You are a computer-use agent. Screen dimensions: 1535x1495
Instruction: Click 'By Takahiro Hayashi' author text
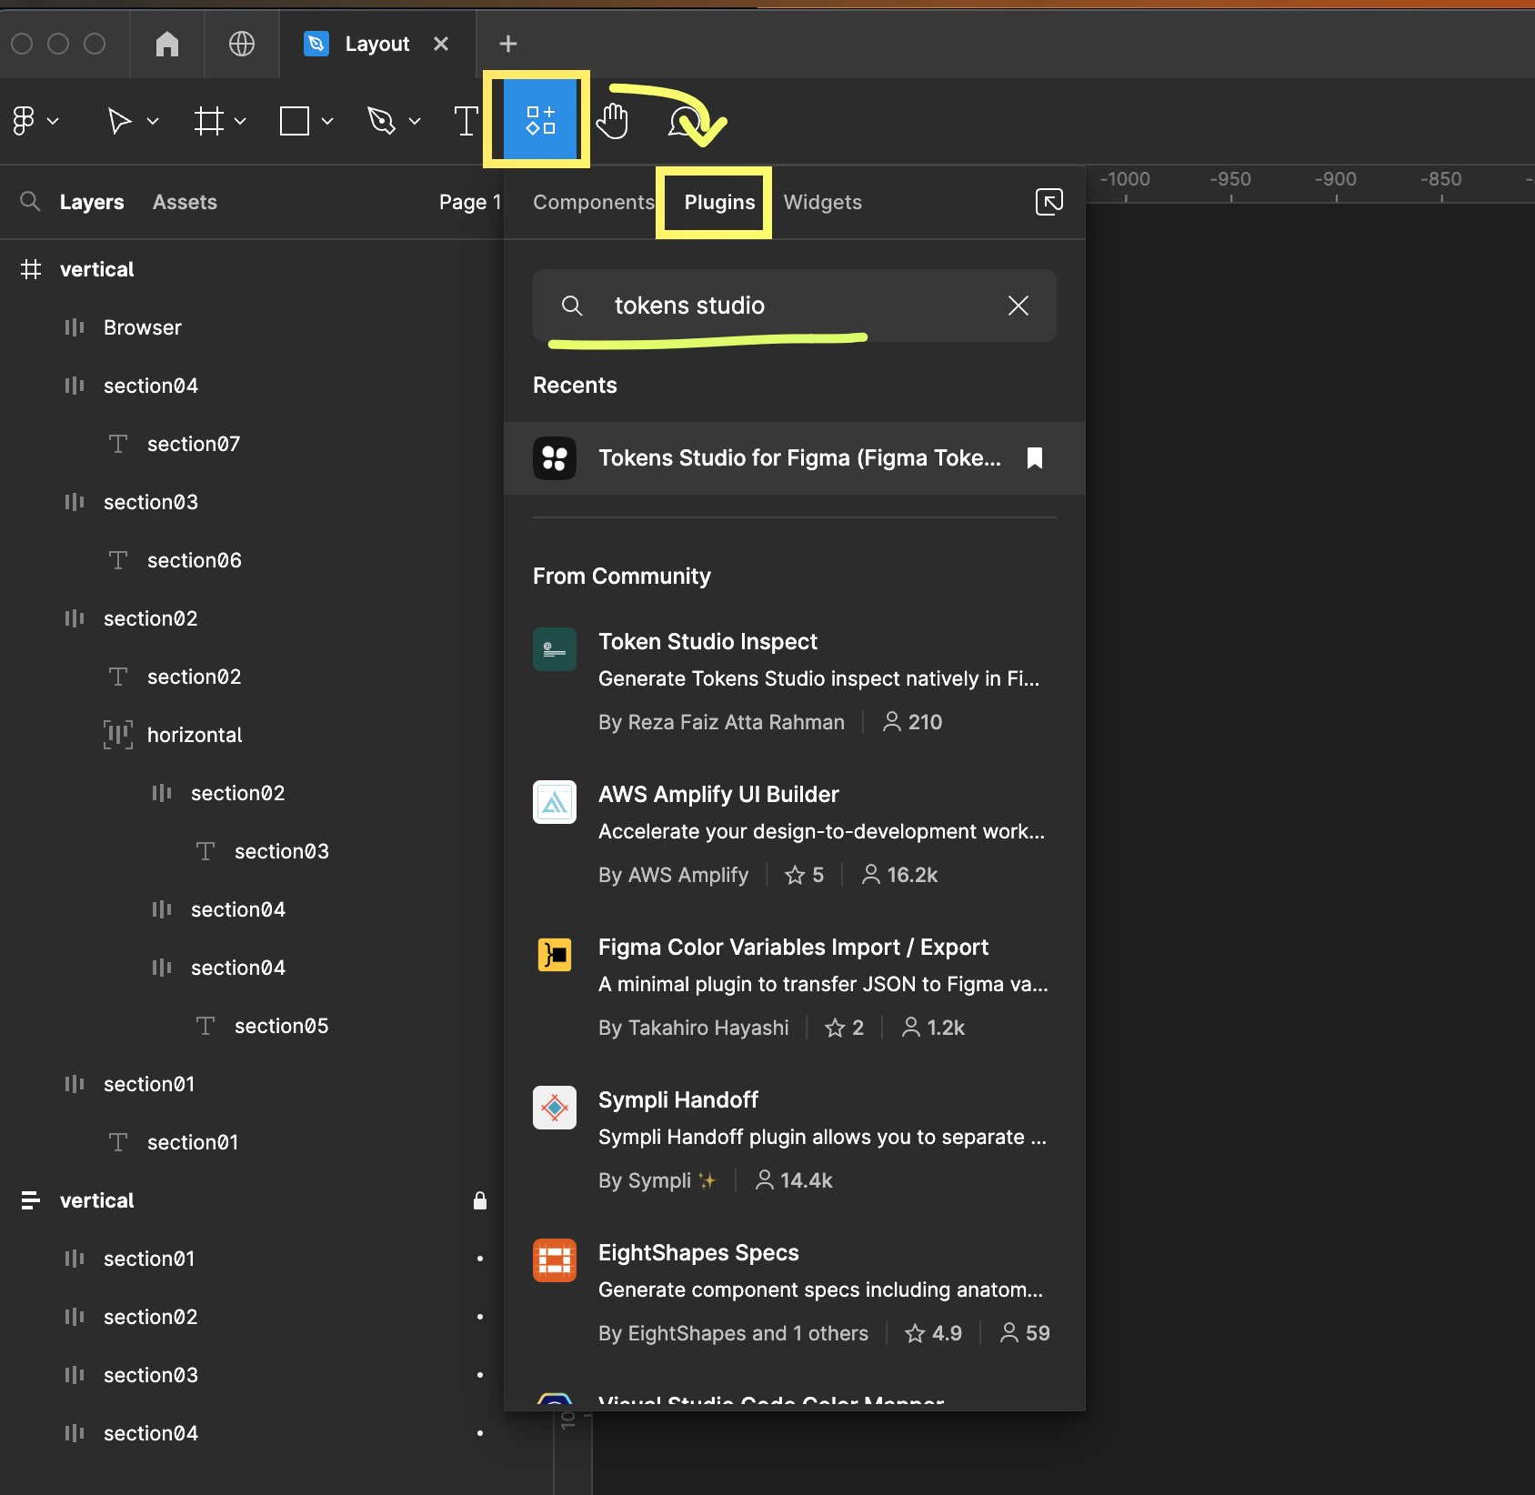click(x=694, y=1028)
